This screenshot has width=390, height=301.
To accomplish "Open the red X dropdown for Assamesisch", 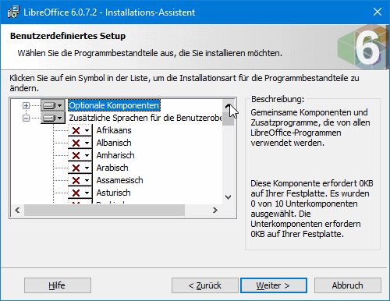I will (80, 180).
